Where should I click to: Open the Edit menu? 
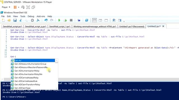[x=9, y=16]
